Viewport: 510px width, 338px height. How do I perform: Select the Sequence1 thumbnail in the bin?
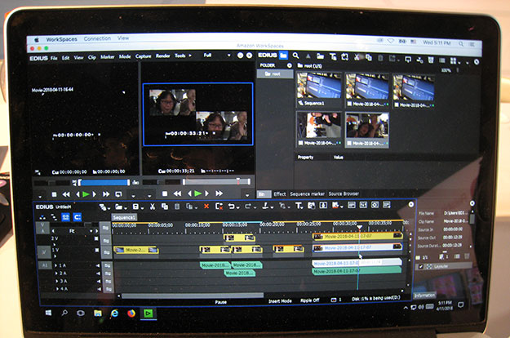pos(319,90)
